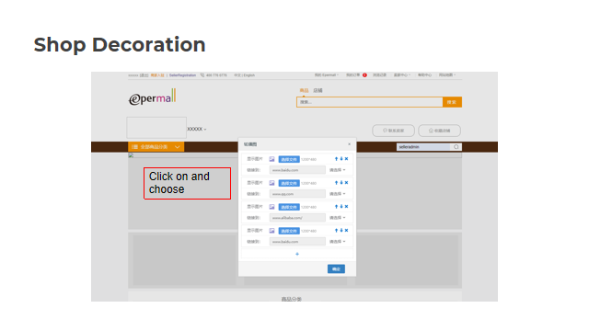Click the image preview icon of first slide
The image size is (589, 331).
pos(272,159)
